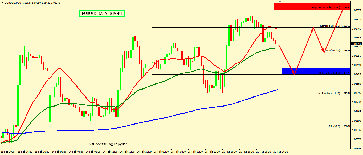Click the 21 Feb 2020 date on time axis
This screenshot has height=155, width=363.
point(7,152)
